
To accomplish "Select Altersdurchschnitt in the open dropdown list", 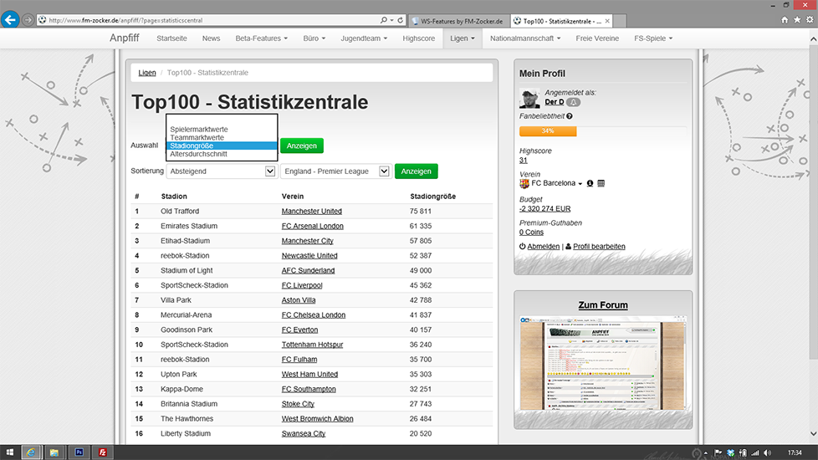I will (198, 154).
